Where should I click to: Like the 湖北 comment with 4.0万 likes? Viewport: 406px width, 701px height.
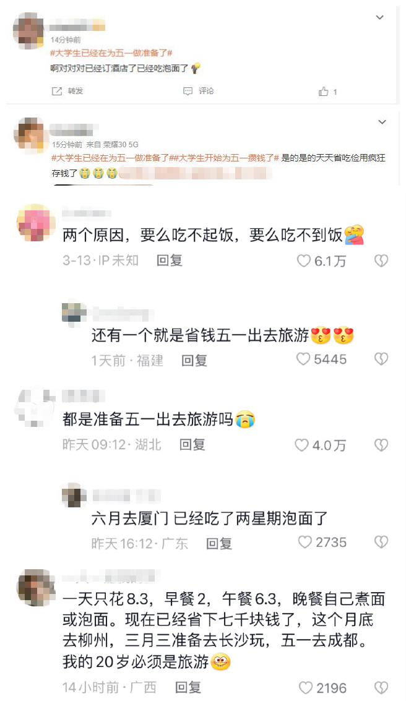coord(301,445)
